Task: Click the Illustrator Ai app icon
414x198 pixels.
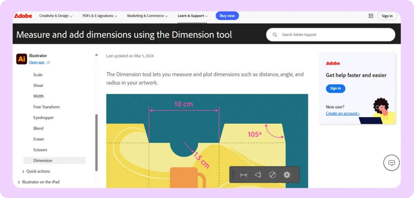Action: (21, 59)
